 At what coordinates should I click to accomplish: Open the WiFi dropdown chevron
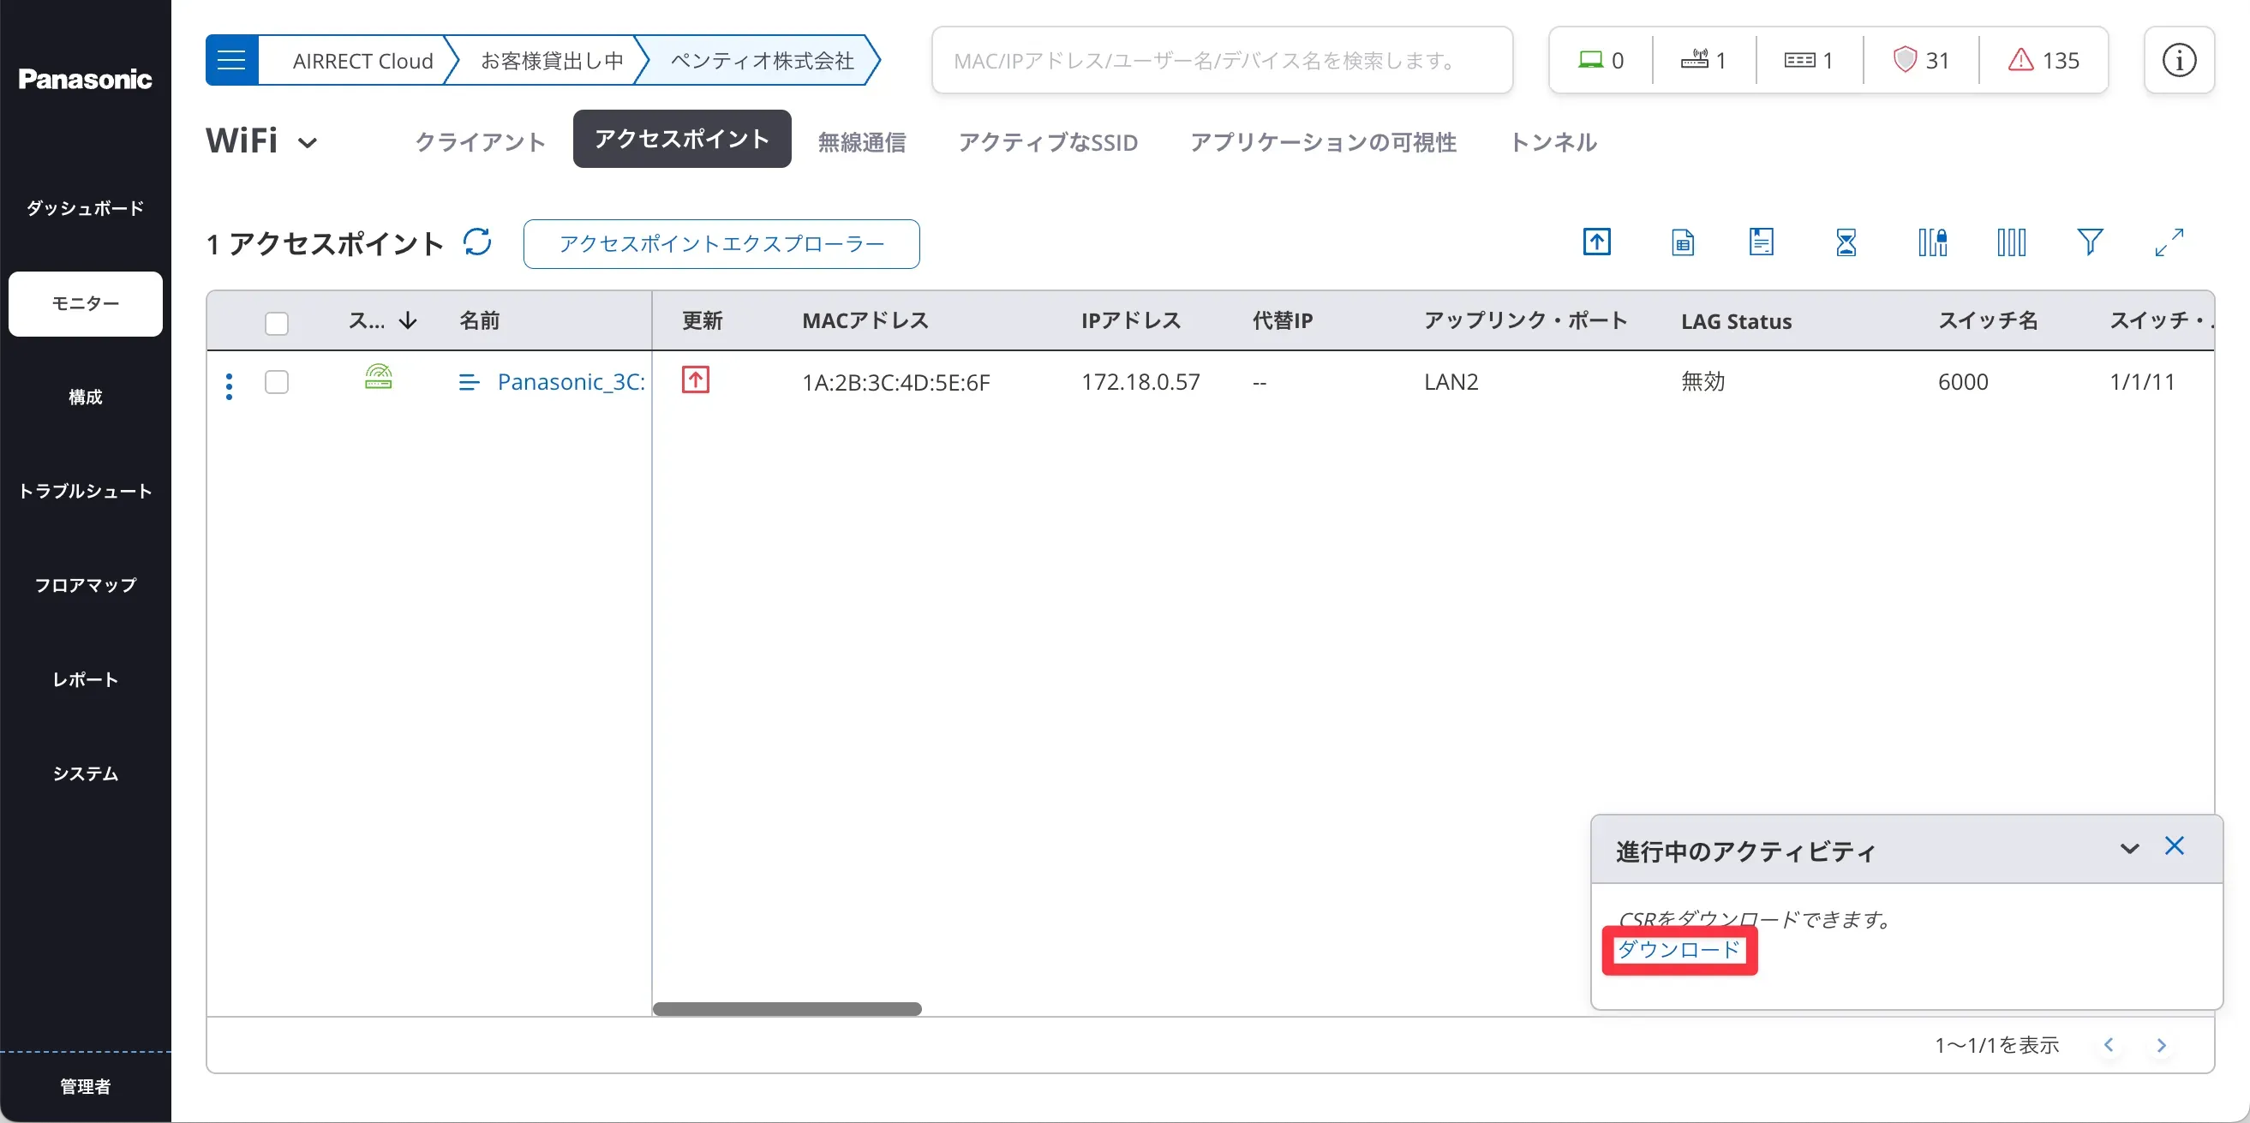point(308,143)
